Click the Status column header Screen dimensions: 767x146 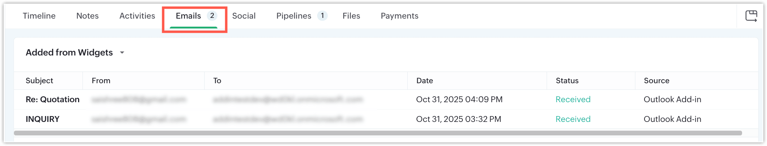point(567,81)
